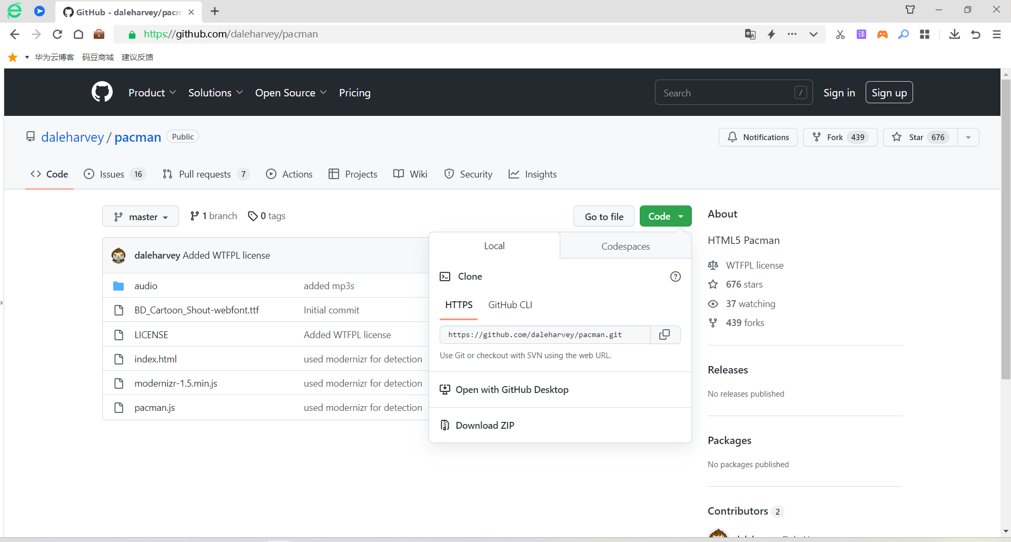Open the Security tab
This screenshot has width=1011, height=542.
(468, 174)
